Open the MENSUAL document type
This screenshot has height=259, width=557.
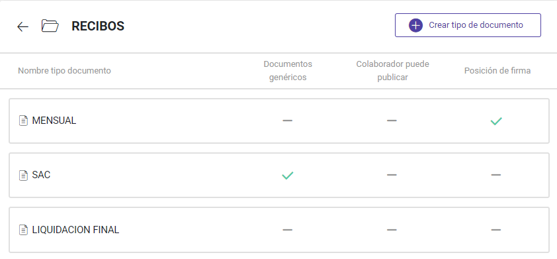coord(279,121)
